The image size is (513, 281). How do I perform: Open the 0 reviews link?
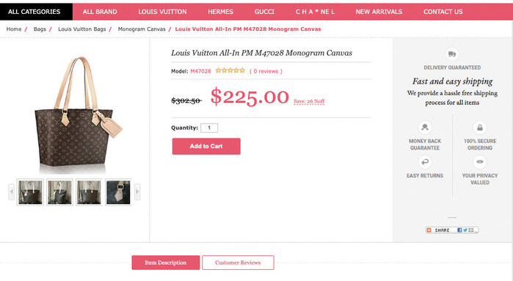click(x=266, y=71)
